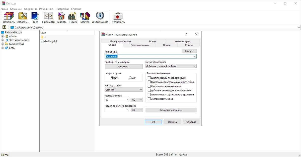
Task: Open the dictionary size МБ unit dropdown
Action: (x=137, y=100)
